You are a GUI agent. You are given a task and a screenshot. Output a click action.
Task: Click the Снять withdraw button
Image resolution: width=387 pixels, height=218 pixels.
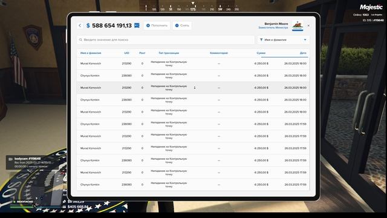pos(182,25)
